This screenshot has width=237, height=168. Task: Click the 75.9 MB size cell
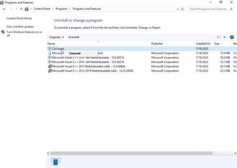tap(225, 53)
